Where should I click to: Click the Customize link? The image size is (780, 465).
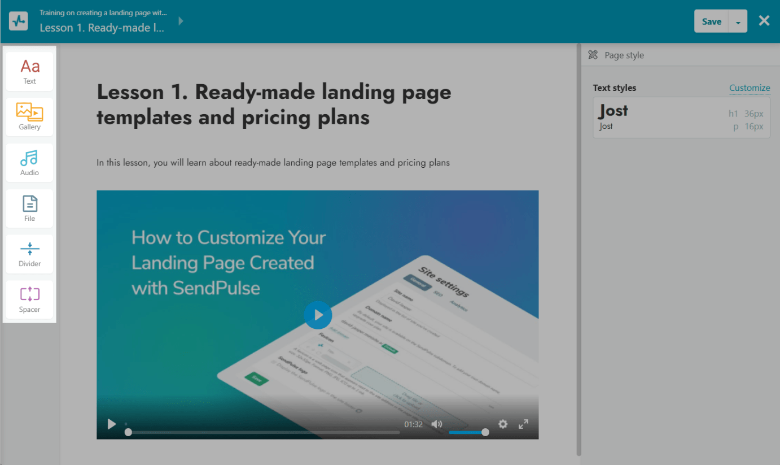click(750, 88)
